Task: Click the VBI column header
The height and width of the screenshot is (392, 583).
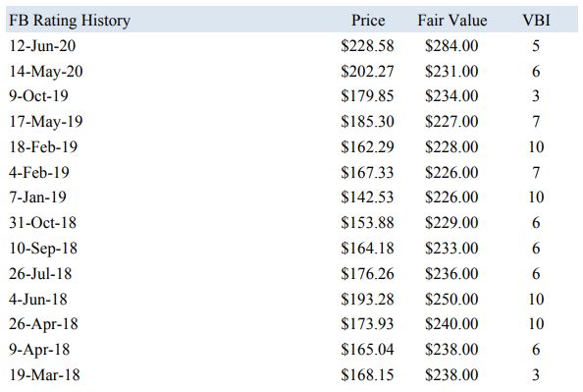Action: click(x=536, y=20)
